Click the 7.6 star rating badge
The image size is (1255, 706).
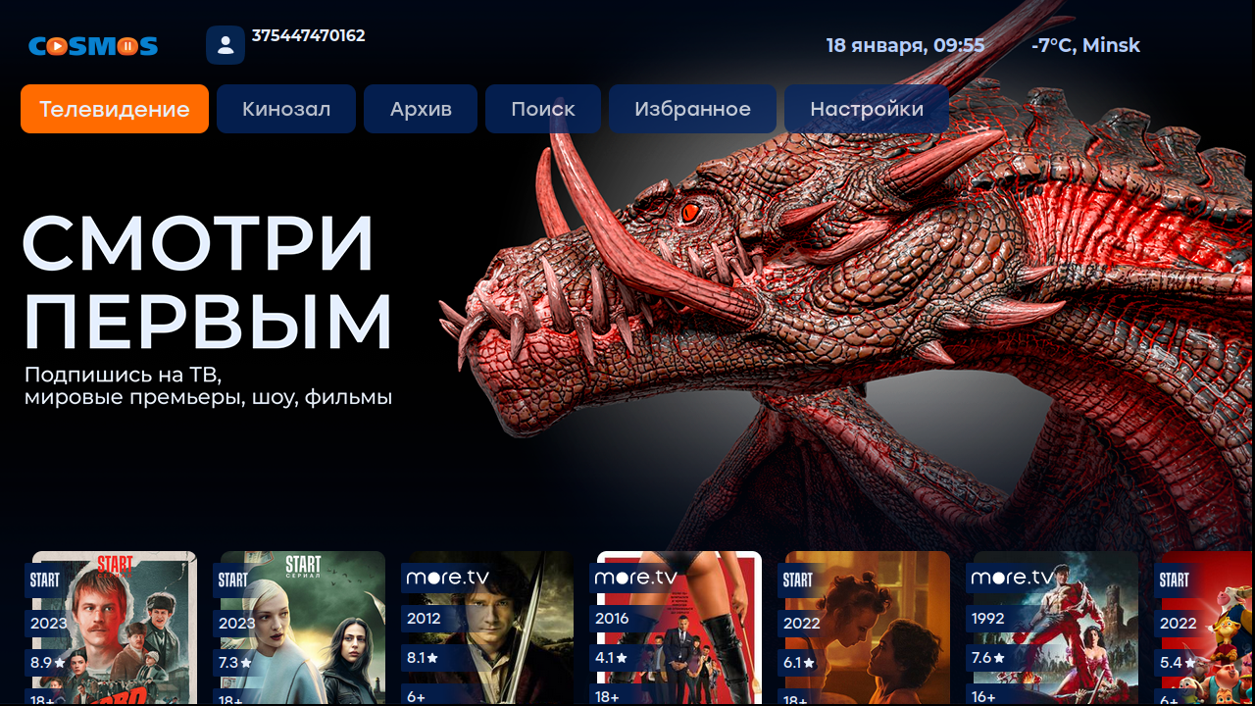click(989, 658)
